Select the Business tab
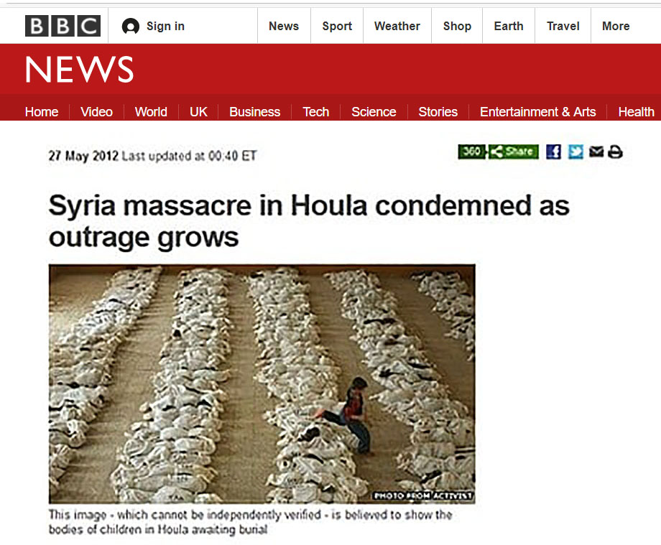 pos(254,111)
